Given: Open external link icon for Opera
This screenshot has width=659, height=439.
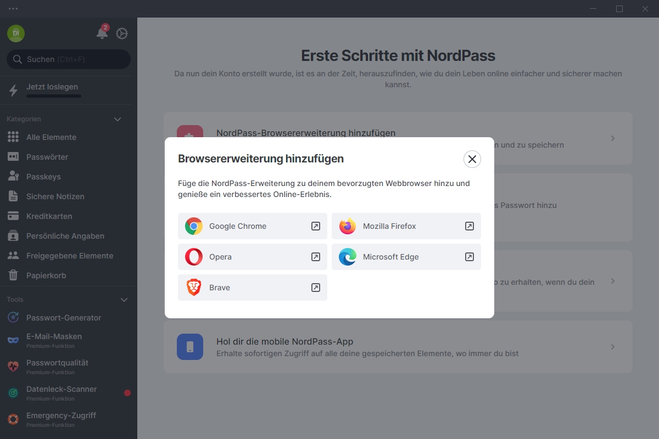Looking at the screenshot, I should click(x=316, y=257).
